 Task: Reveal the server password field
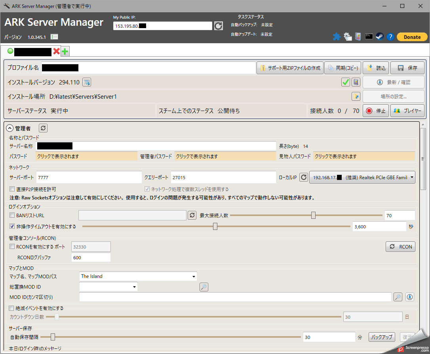point(86,156)
